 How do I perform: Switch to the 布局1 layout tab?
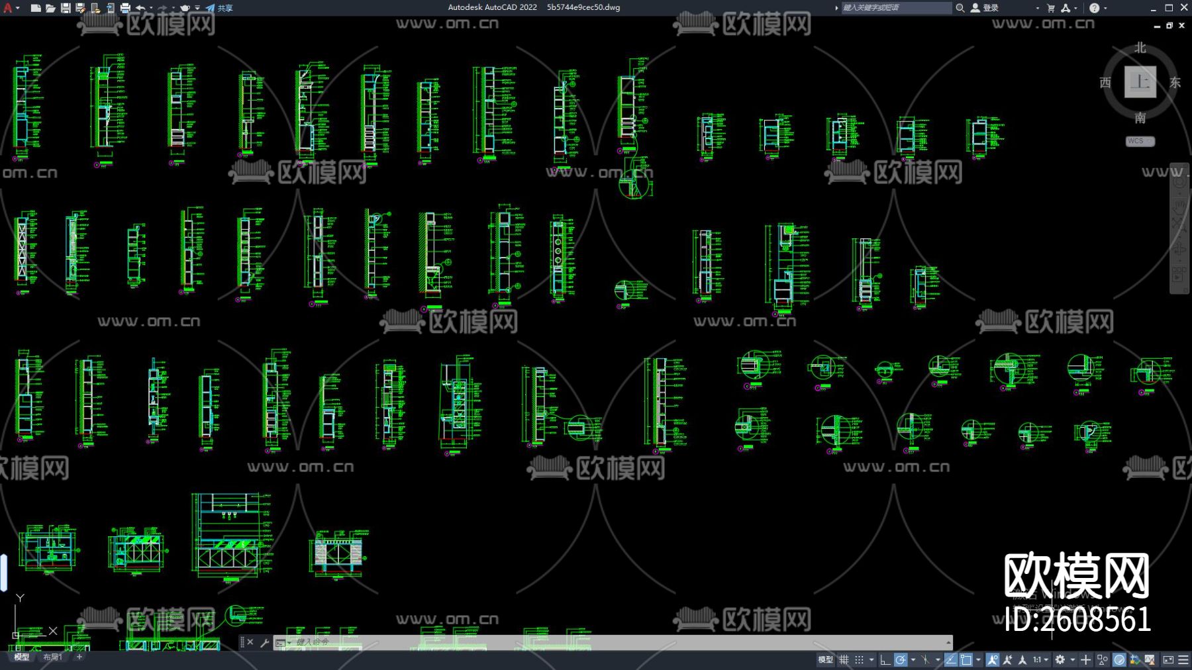point(53,657)
